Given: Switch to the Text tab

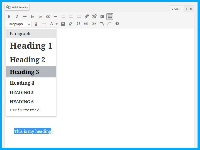Looking at the screenshot, I should tap(189, 9).
